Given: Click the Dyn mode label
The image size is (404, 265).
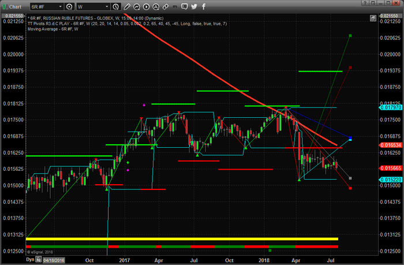Looking at the screenshot, I should click(30, 259).
